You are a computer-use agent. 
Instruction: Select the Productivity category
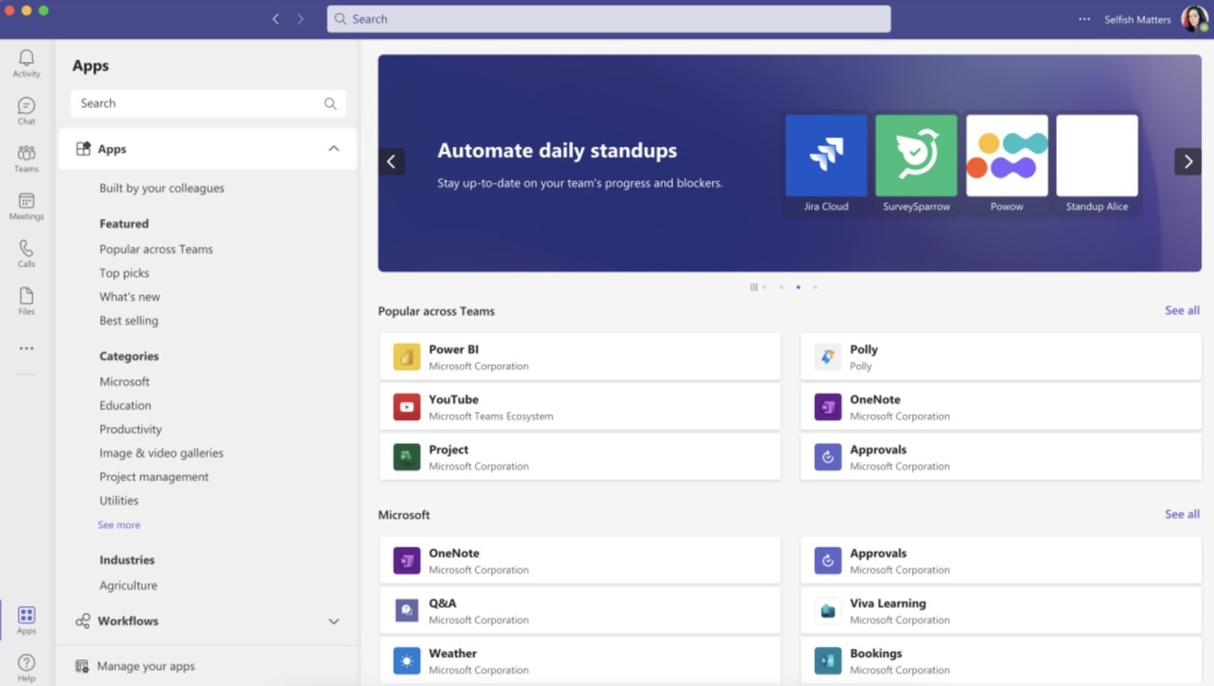click(130, 429)
